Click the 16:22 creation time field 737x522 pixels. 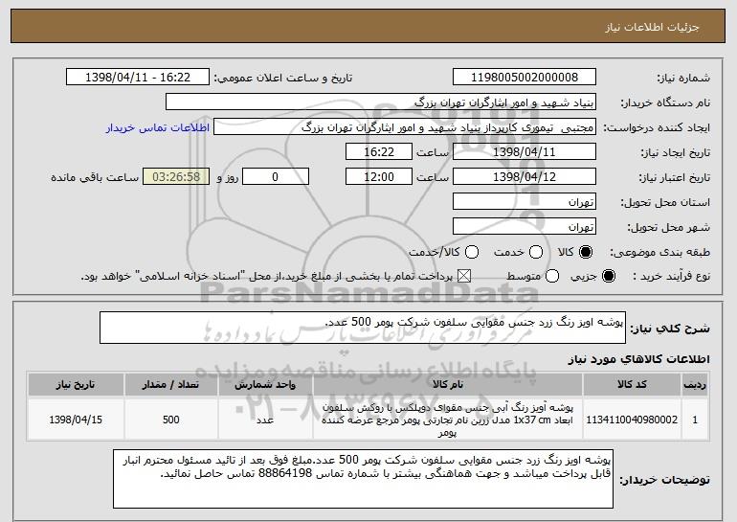[379, 152]
